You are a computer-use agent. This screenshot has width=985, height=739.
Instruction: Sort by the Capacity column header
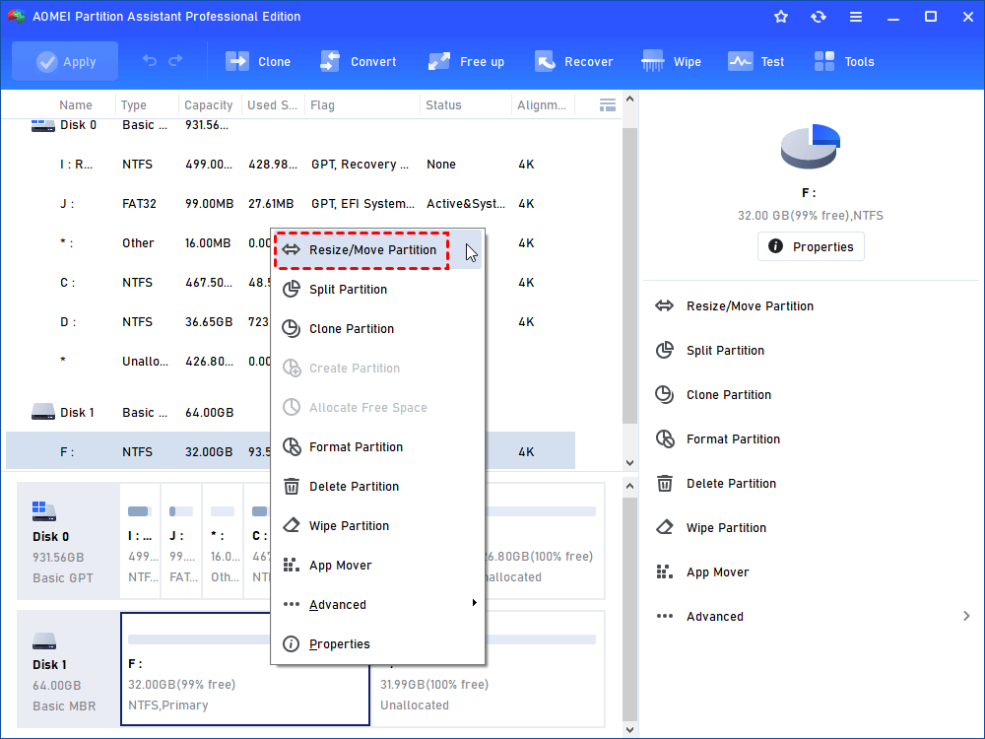coord(209,105)
